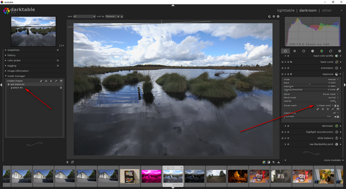Toggle the mask display eye icon

(x=335, y=117)
